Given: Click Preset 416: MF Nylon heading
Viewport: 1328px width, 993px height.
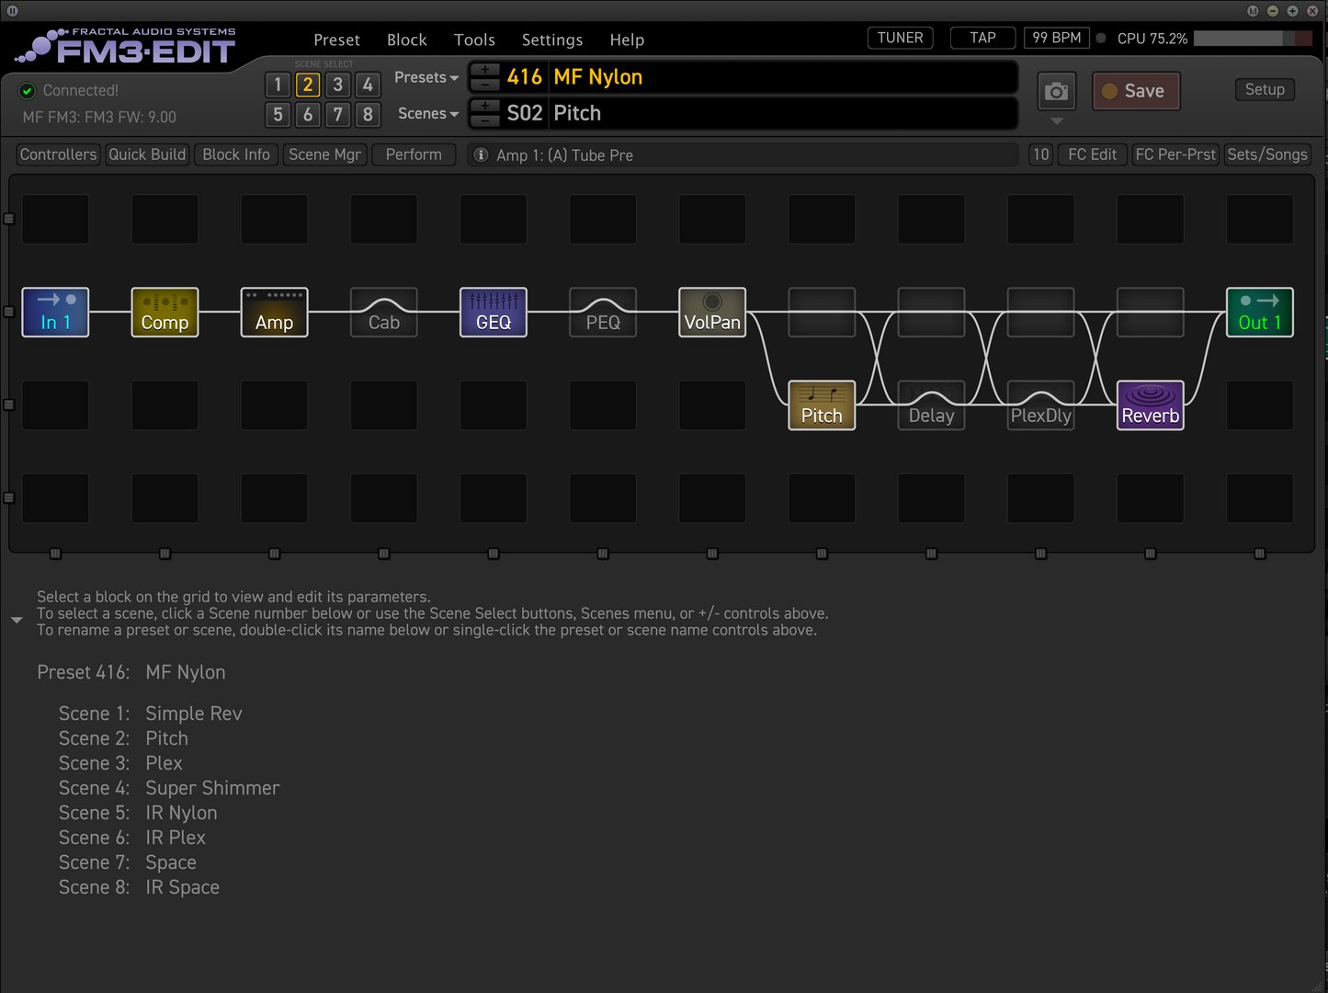Looking at the screenshot, I should 131,672.
